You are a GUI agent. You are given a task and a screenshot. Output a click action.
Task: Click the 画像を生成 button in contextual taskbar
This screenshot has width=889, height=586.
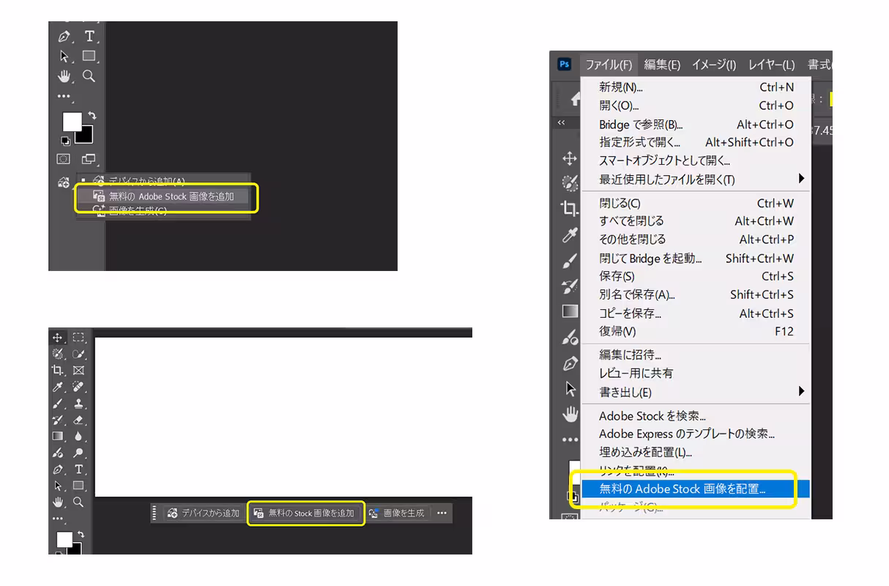398,513
